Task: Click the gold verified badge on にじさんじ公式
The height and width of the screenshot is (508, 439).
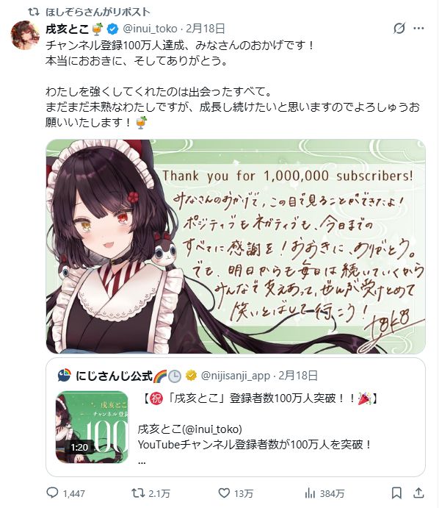Action: (x=191, y=376)
